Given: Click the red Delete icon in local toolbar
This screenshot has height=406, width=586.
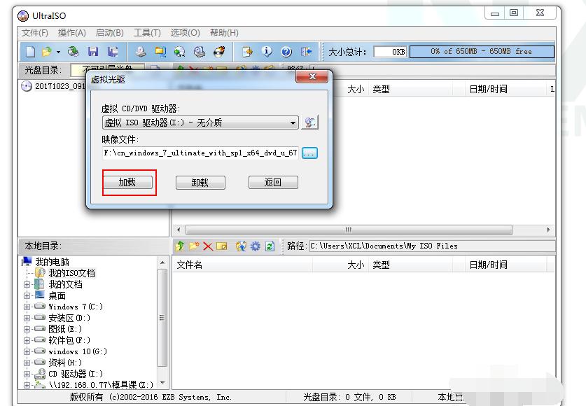Looking at the screenshot, I should (208, 246).
